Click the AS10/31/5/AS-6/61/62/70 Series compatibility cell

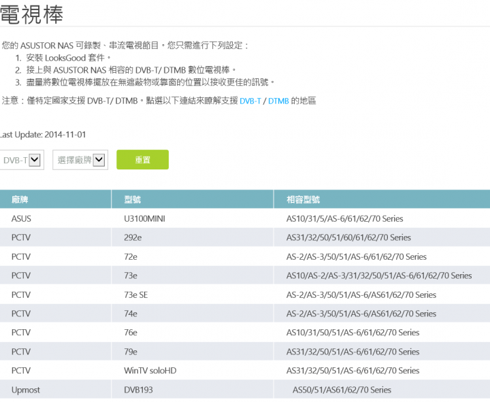click(x=382, y=218)
